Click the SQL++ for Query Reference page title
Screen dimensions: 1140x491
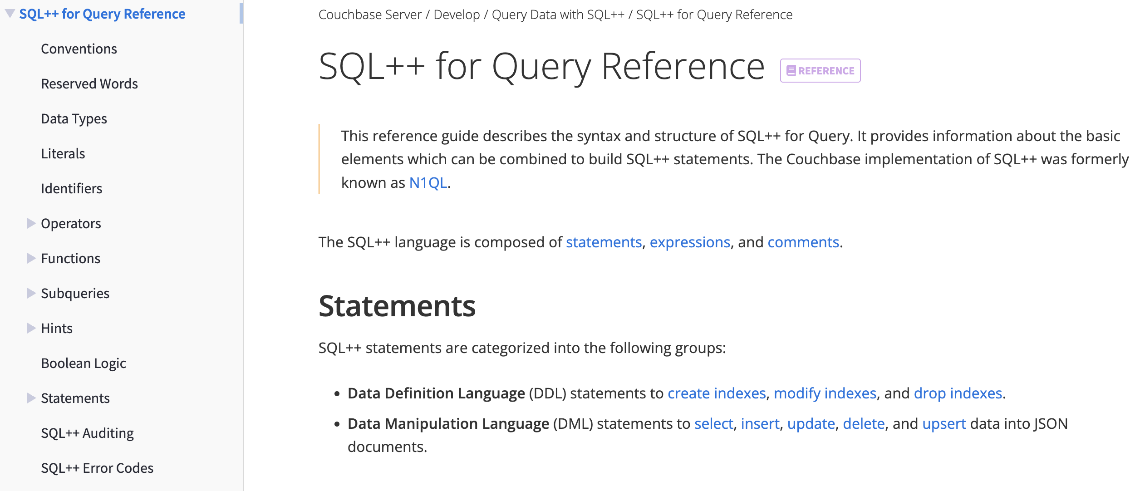542,67
